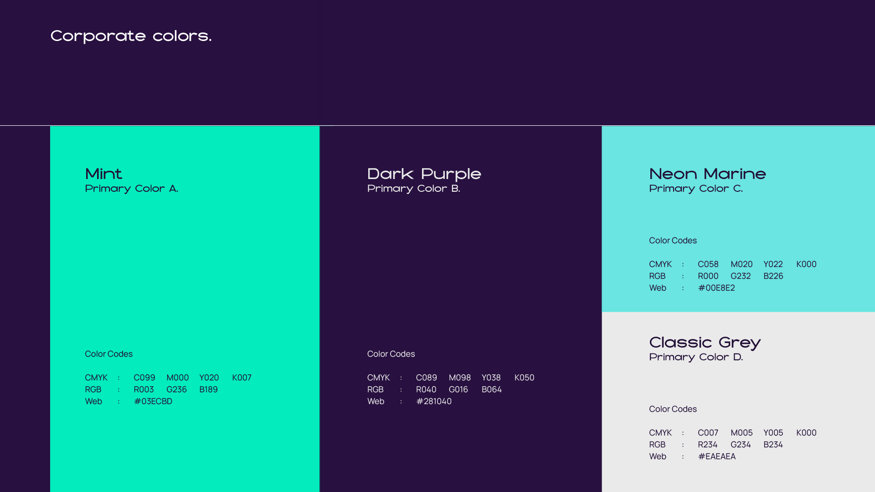Click the #03ECBD web code
This screenshot has height=492, width=875.
[153, 401]
